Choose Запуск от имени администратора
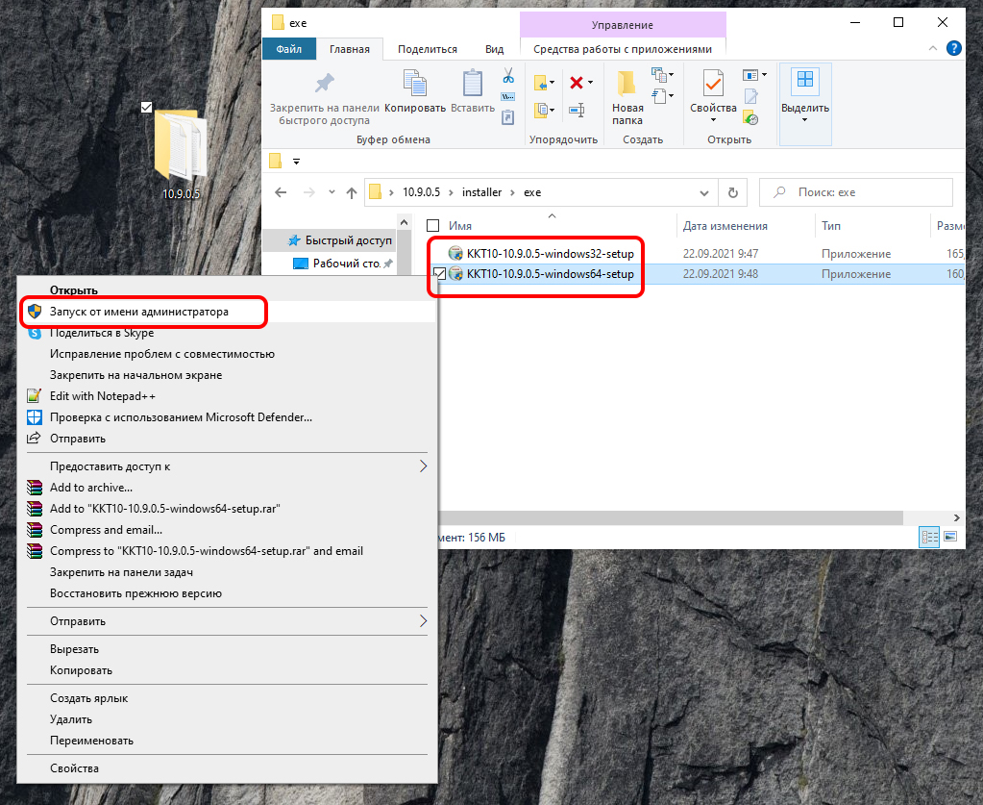This screenshot has height=805, width=983. pos(138,312)
